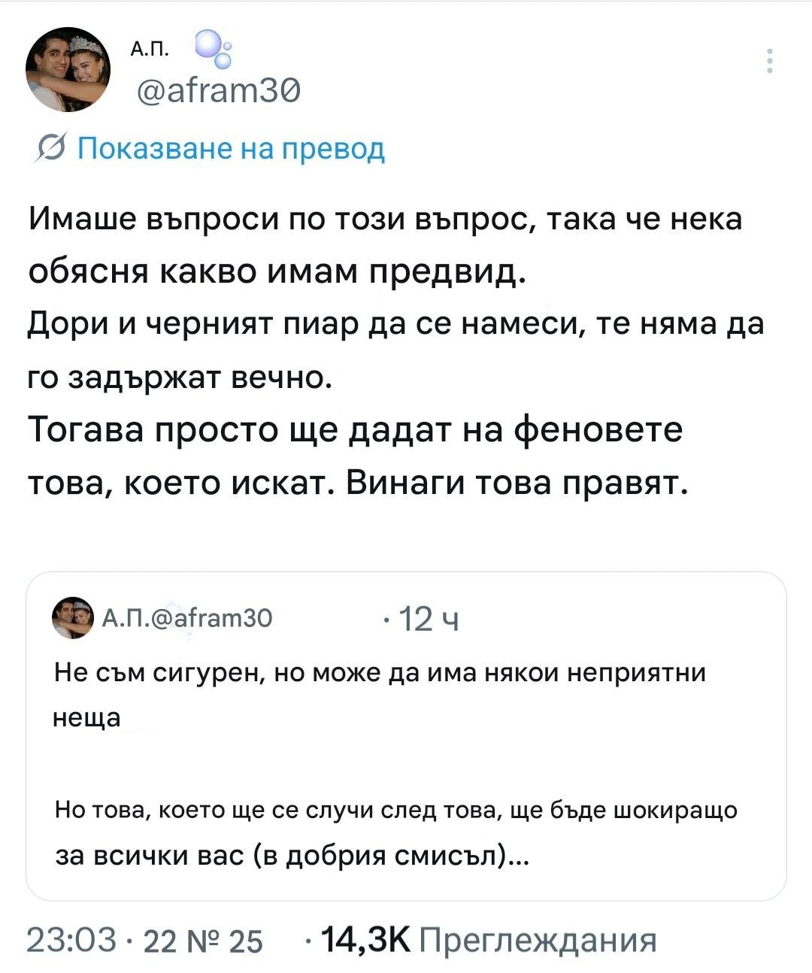Image resolution: width=812 pixels, height=973 pixels.
Task: Click the quoted line "Но това, което ще се случи"
Action: [397, 811]
